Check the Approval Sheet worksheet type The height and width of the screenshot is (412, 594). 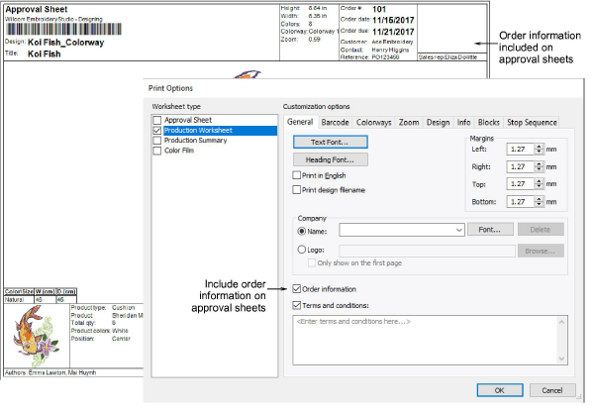[157, 119]
